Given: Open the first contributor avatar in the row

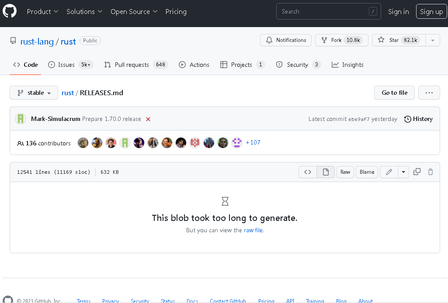Looking at the screenshot, I should pyautogui.click(x=83, y=143).
